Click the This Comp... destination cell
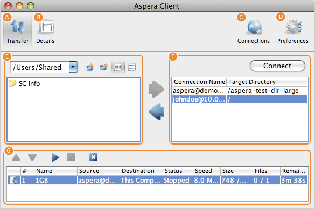Screen dimensions: 315x209 coord(141,180)
